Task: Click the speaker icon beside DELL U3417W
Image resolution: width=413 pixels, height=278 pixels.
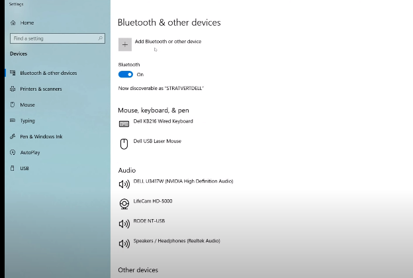Action: (124, 184)
